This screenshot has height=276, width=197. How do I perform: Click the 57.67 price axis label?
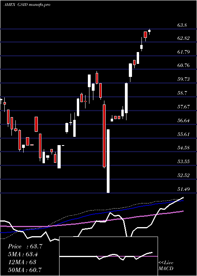click(x=183, y=107)
